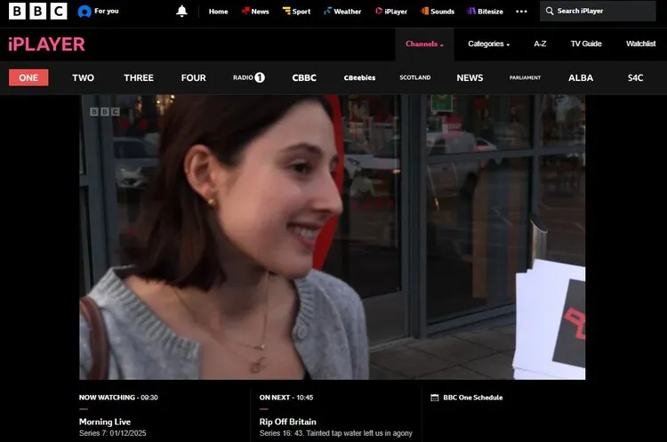Image resolution: width=667 pixels, height=442 pixels.
Task: Open the Morning Live programme title
Action: pos(105,422)
